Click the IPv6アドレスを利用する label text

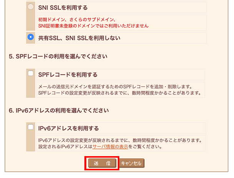coord(68,128)
